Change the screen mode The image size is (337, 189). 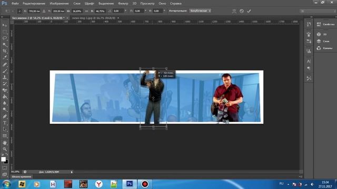tap(5, 174)
